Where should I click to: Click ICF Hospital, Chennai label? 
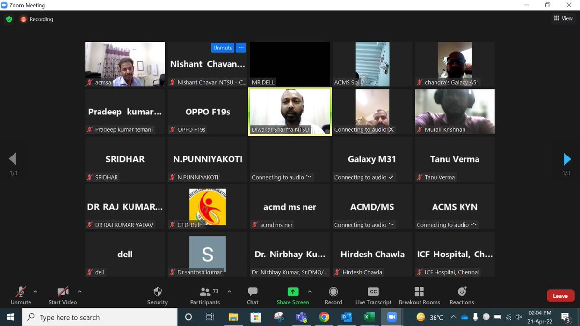[x=452, y=272]
